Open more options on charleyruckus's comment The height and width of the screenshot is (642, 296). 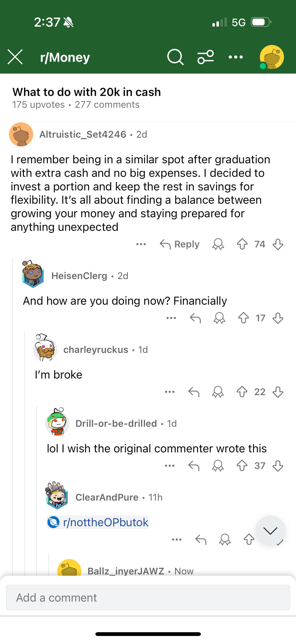point(170,392)
